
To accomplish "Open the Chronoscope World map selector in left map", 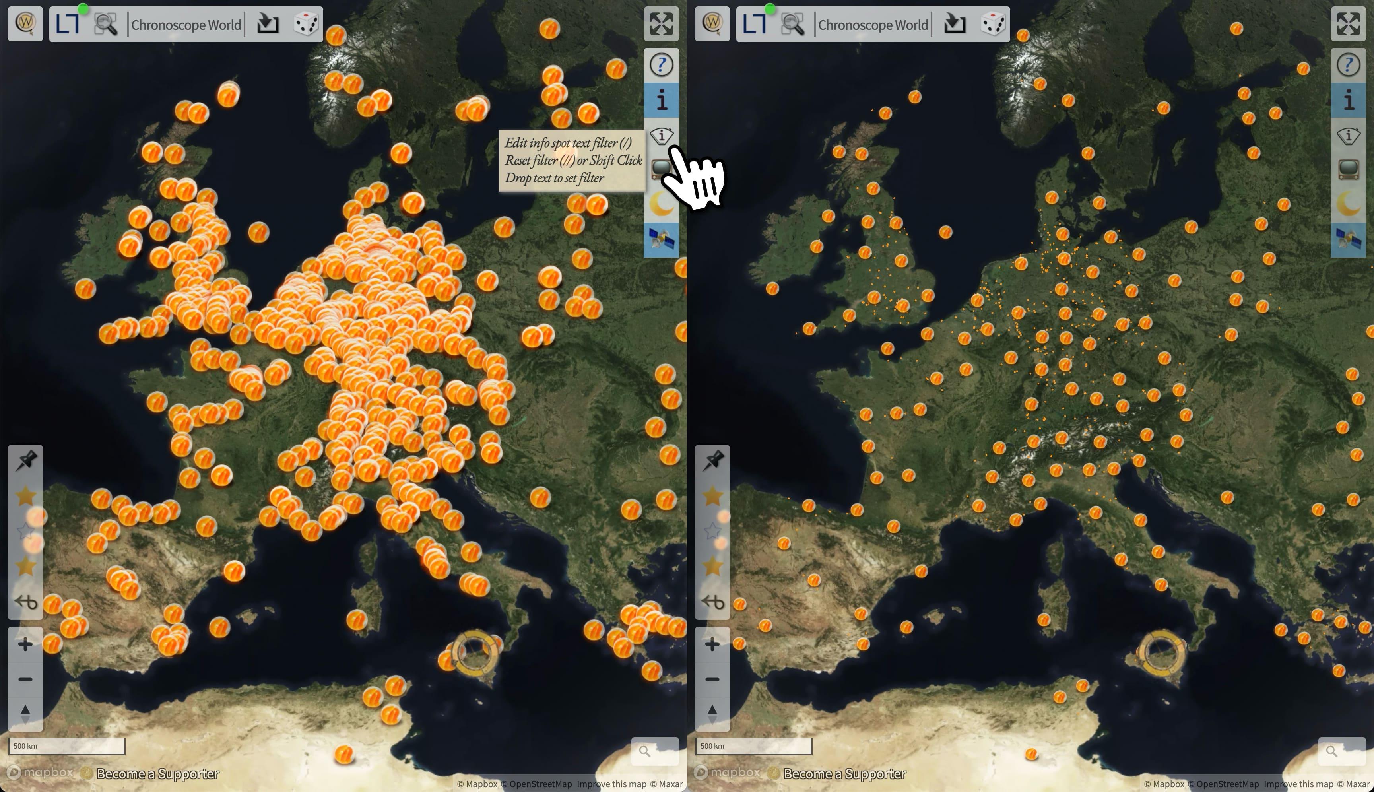I will pyautogui.click(x=186, y=25).
